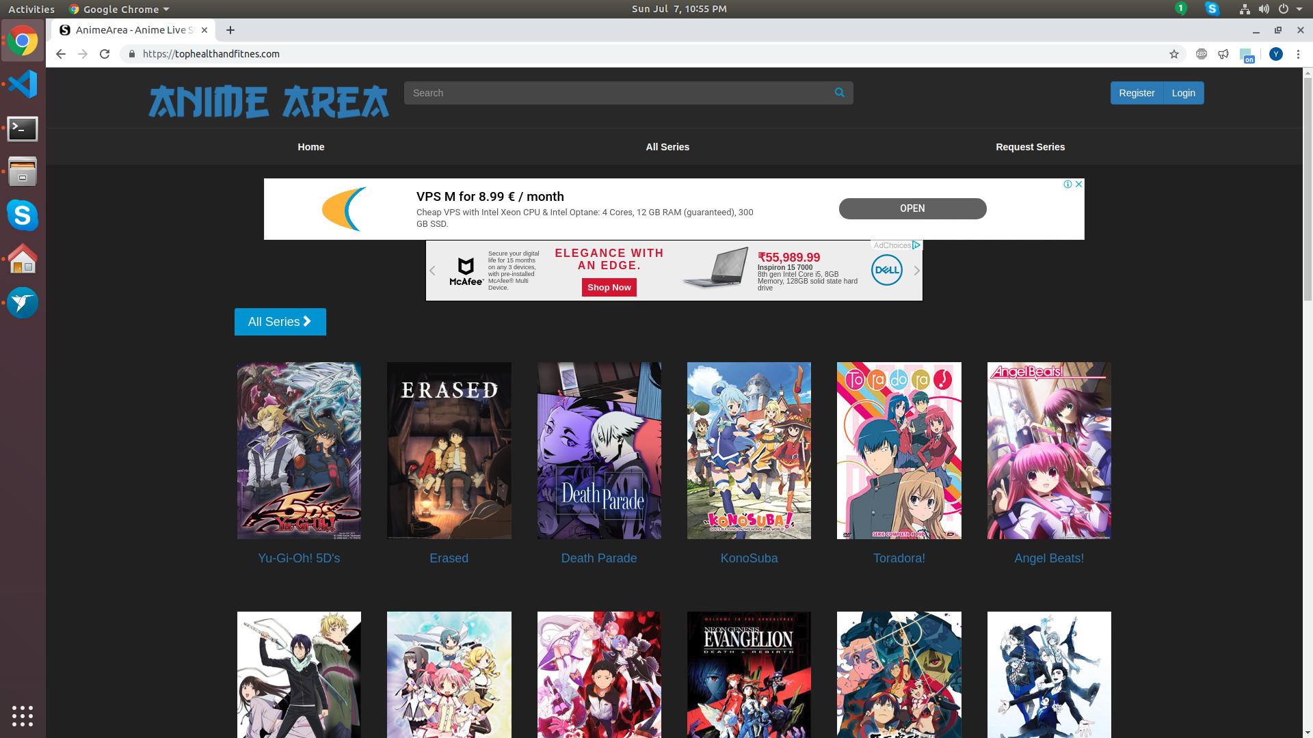Screen dimensions: 1313x738
Task: Reload the current page
Action: coord(105,54)
